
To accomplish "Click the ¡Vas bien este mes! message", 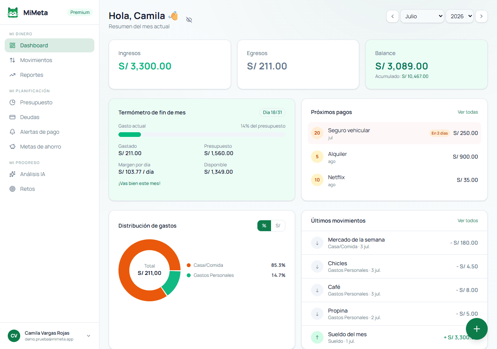I will (139, 183).
